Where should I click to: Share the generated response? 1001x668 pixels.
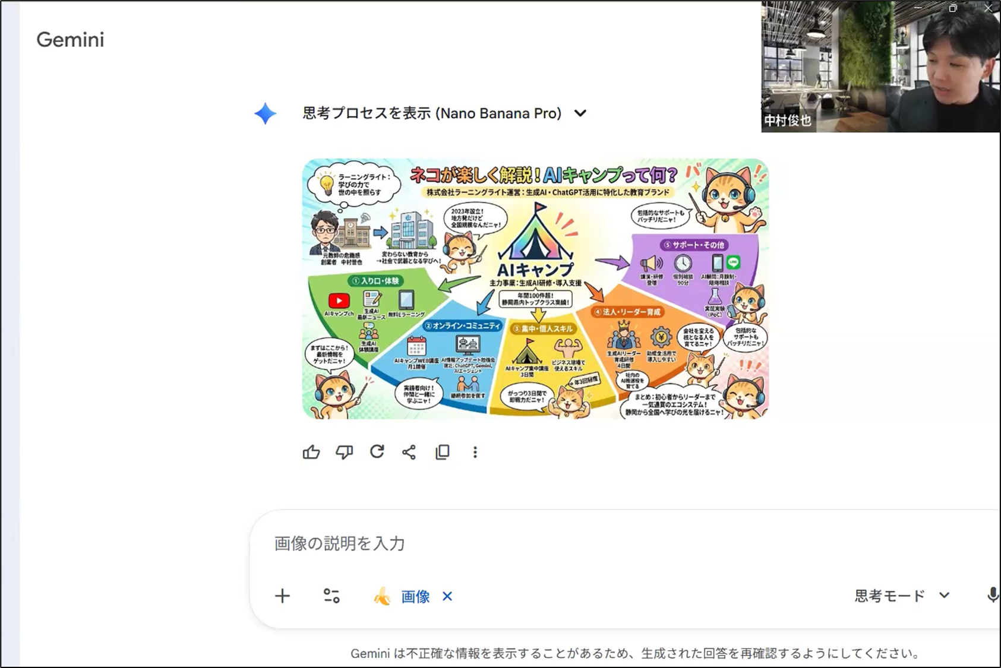pyautogui.click(x=409, y=452)
